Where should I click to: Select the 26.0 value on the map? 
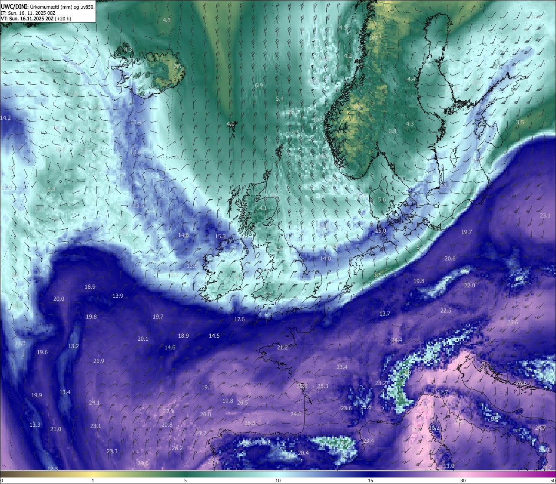(x=205, y=415)
